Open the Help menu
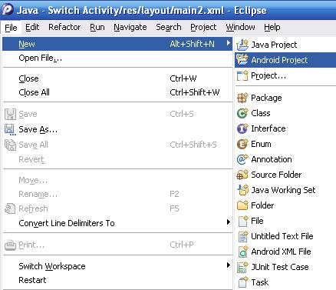Image resolution: width=336 pixels, height=290 pixels. [272, 27]
